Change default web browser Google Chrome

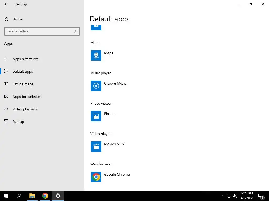click(x=117, y=174)
